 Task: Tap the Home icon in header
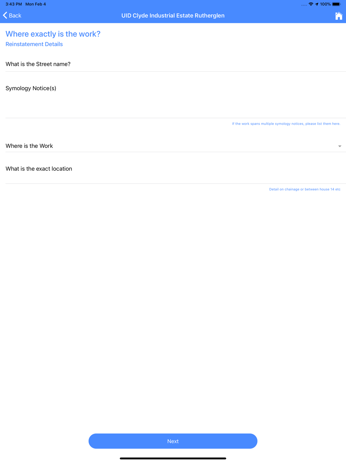coord(339,16)
